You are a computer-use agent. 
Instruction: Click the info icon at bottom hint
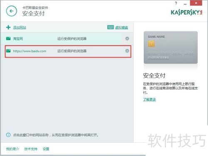(8, 135)
